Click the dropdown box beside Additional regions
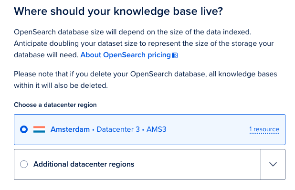The image size is (295, 190). (273, 164)
